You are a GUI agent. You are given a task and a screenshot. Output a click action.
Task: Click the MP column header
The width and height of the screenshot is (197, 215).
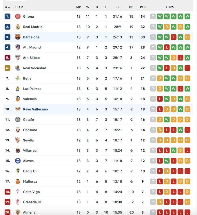(x=79, y=7)
